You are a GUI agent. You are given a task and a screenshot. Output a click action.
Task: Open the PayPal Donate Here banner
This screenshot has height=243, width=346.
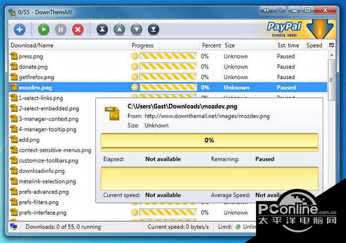[x=300, y=29]
